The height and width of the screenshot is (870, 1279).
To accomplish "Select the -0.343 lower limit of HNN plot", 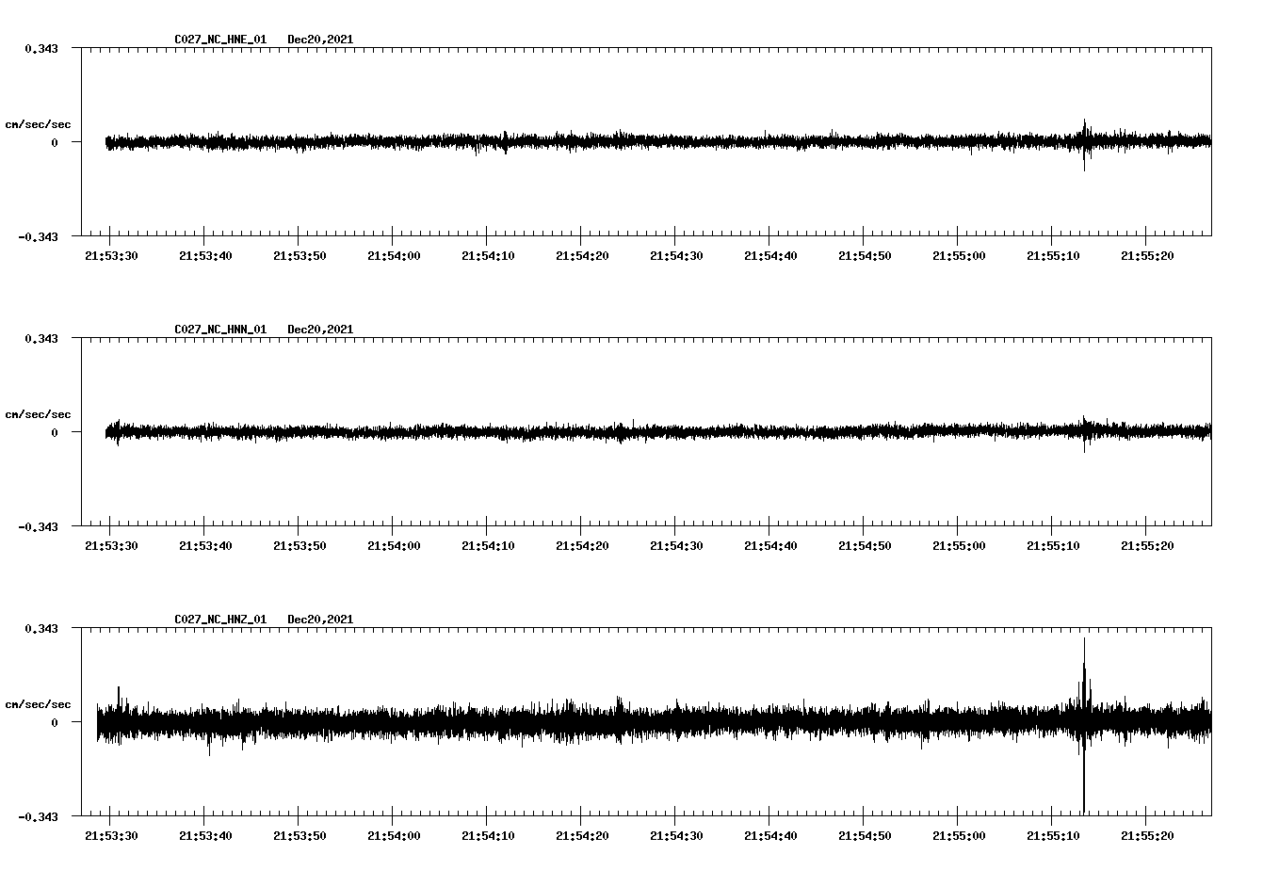I will (x=38, y=526).
